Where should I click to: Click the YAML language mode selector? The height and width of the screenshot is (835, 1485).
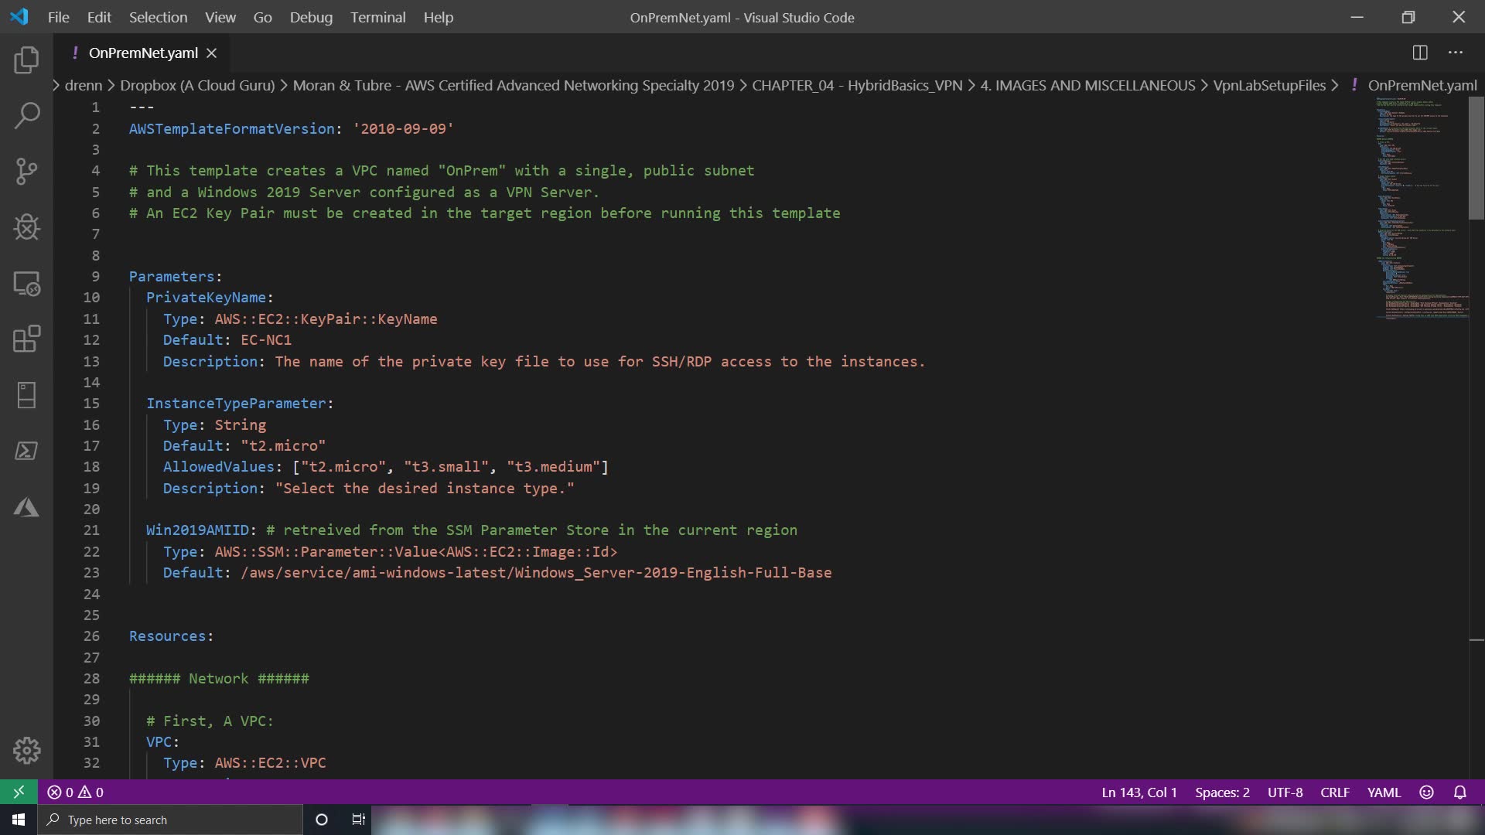pos(1384,792)
